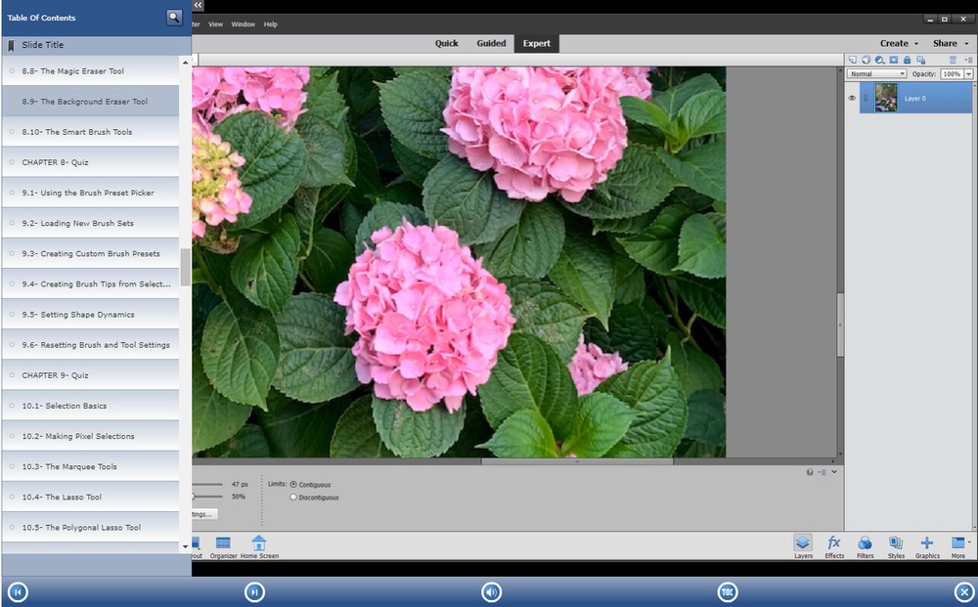
Task: Switch to the Quick editing tab
Action: [x=447, y=43]
